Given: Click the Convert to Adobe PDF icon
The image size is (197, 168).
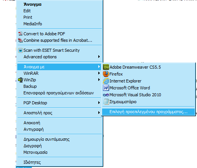Looking at the screenshot, I should (20, 34).
